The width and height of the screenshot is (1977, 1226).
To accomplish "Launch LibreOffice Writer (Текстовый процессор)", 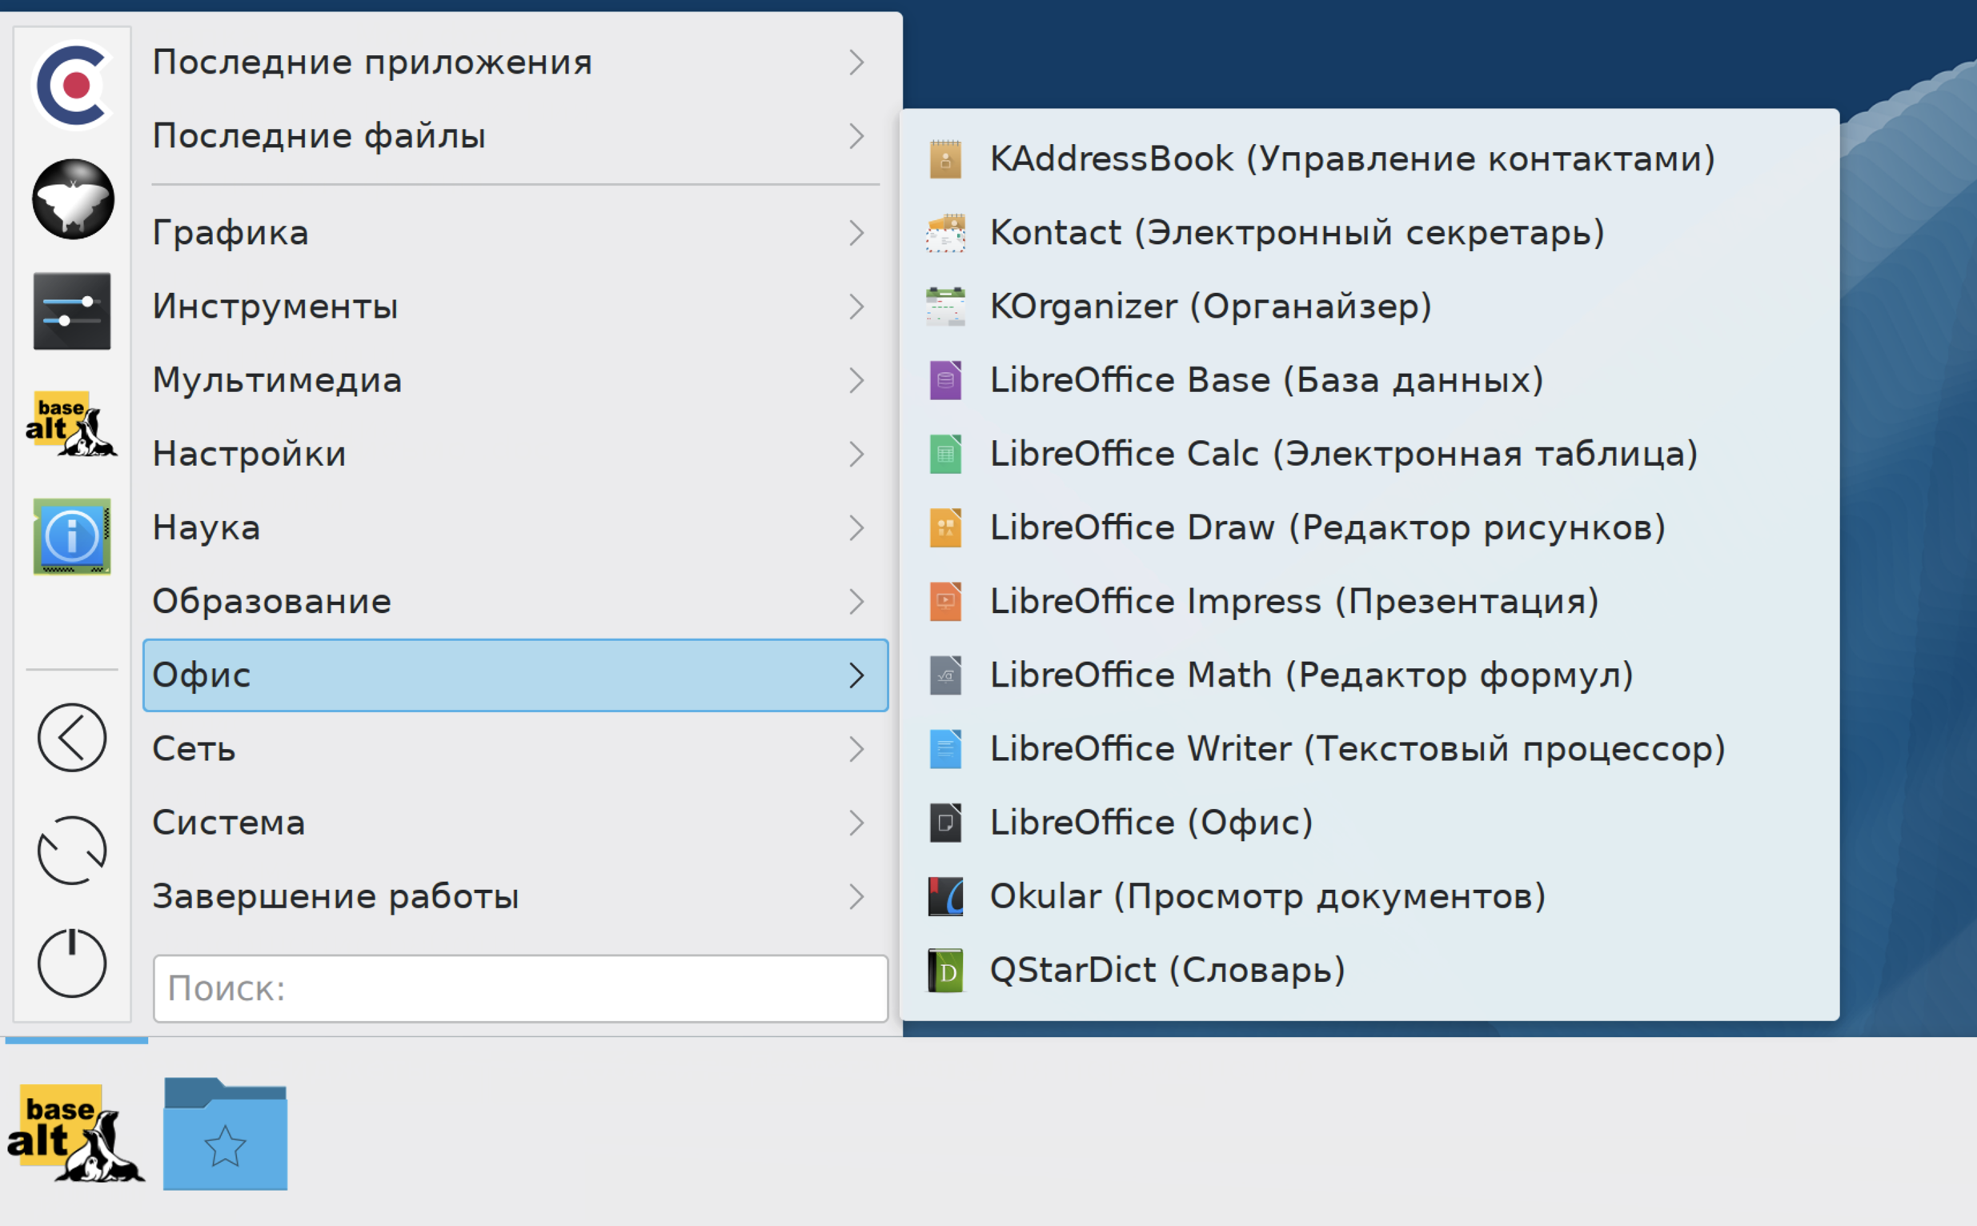I will coord(1369,749).
